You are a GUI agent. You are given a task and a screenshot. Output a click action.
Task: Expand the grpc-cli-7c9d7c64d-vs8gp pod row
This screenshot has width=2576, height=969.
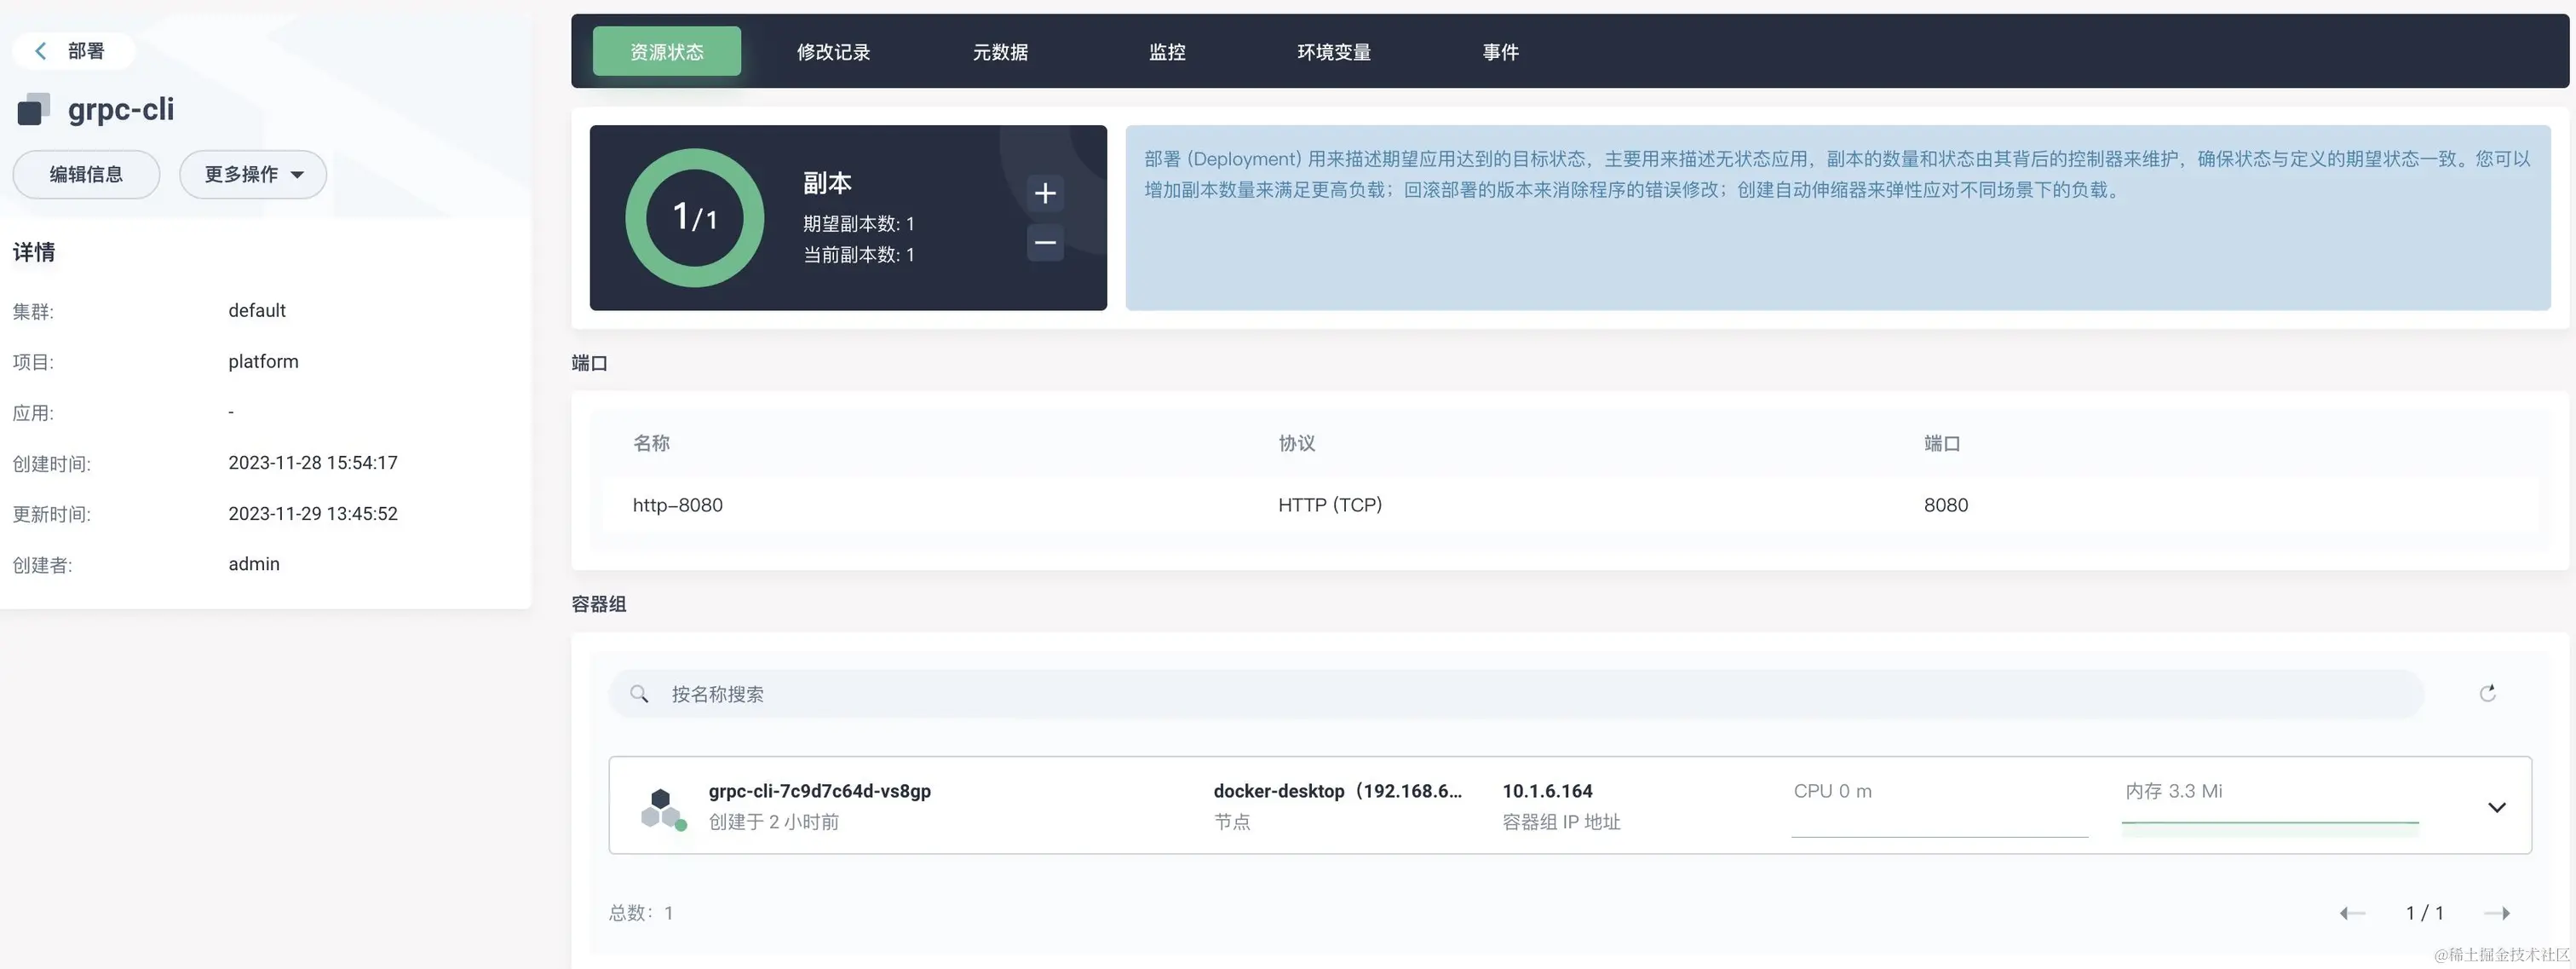tap(2496, 807)
